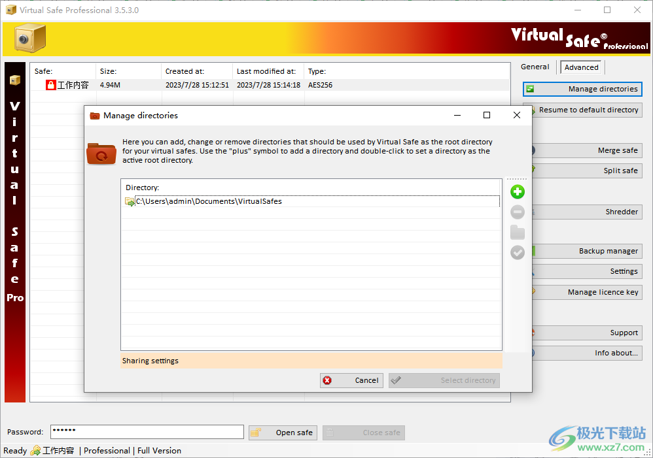
Task: Click the green plus add directory icon
Action: (x=518, y=192)
